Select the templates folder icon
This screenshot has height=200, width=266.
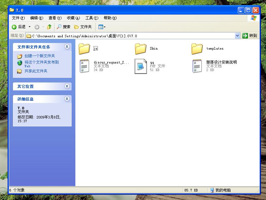197,49
